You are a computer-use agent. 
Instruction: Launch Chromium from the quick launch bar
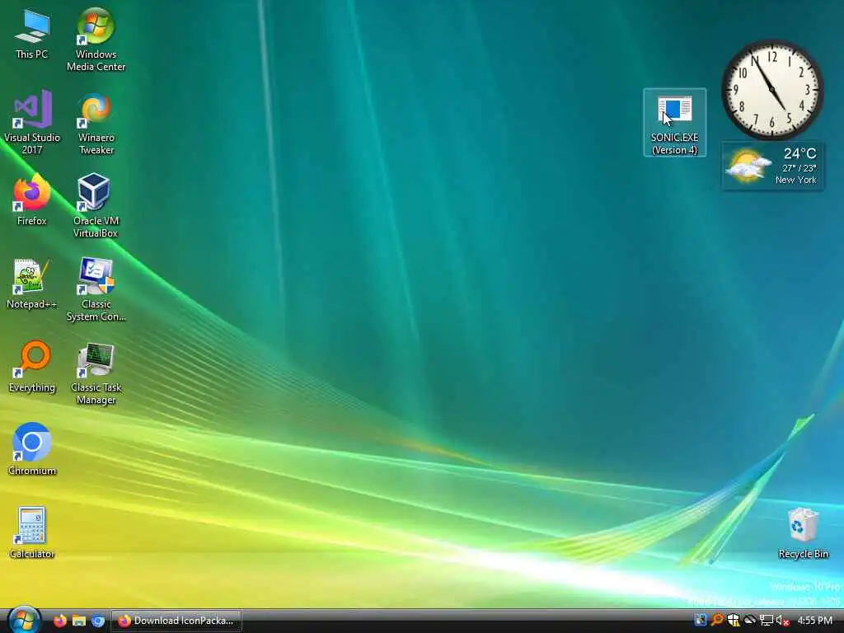pyautogui.click(x=97, y=621)
